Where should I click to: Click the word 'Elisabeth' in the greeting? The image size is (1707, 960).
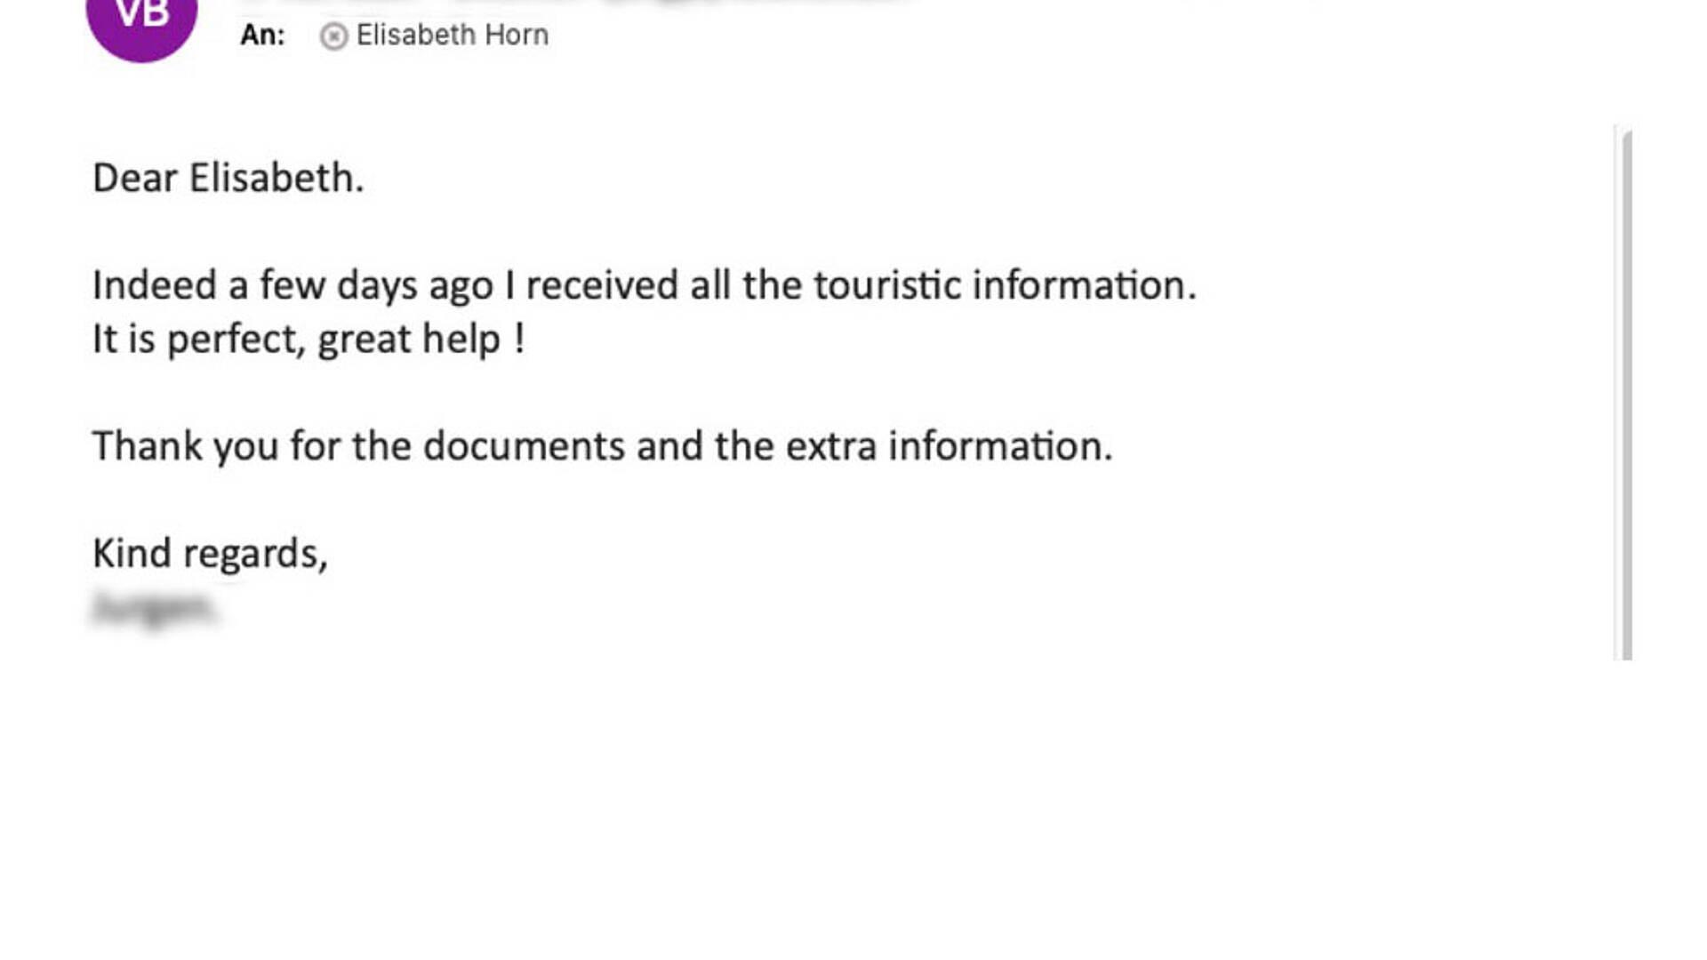click(276, 178)
